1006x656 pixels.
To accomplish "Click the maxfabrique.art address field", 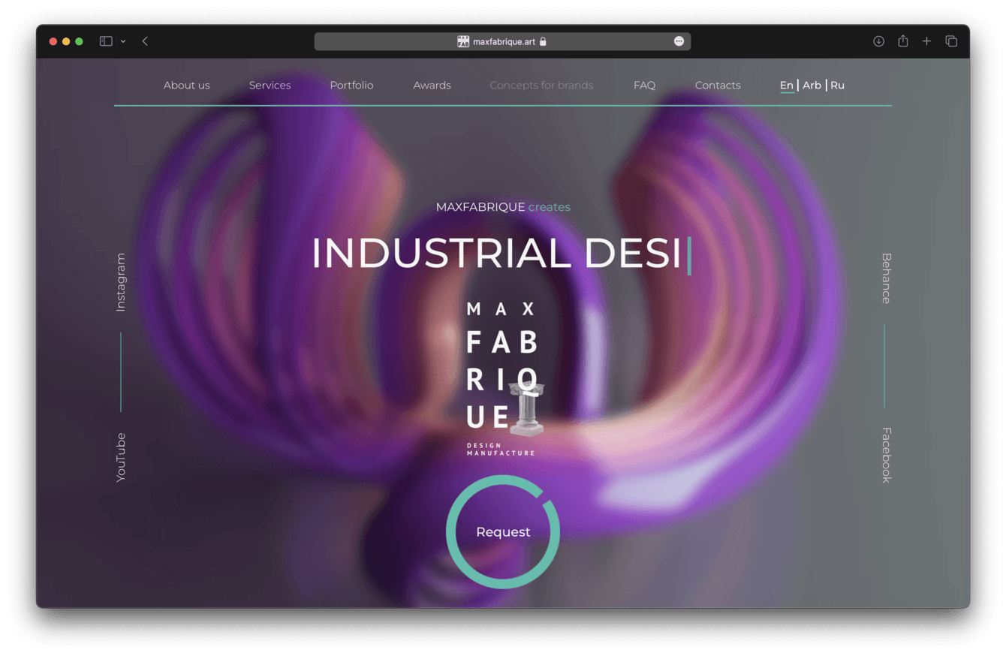I will tap(502, 41).
